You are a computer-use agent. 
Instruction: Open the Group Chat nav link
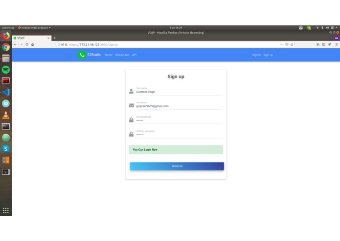(x=122, y=55)
